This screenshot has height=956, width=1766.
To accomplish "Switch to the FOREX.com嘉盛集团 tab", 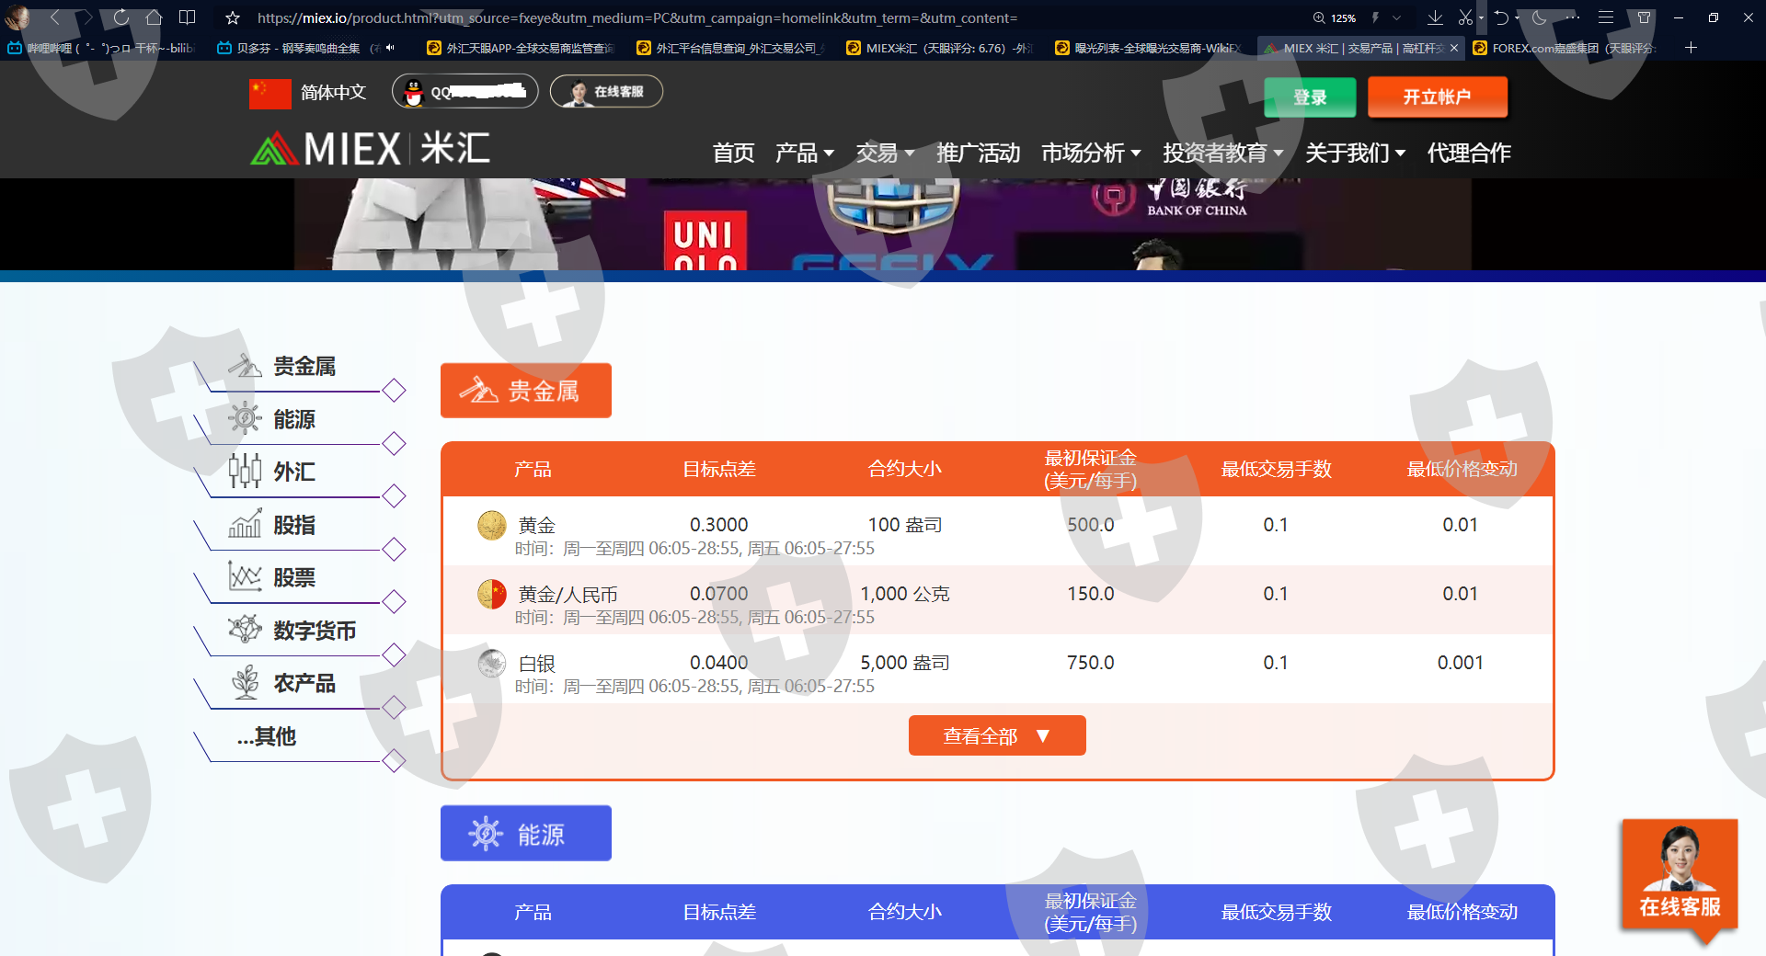I will click(1565, 48).
